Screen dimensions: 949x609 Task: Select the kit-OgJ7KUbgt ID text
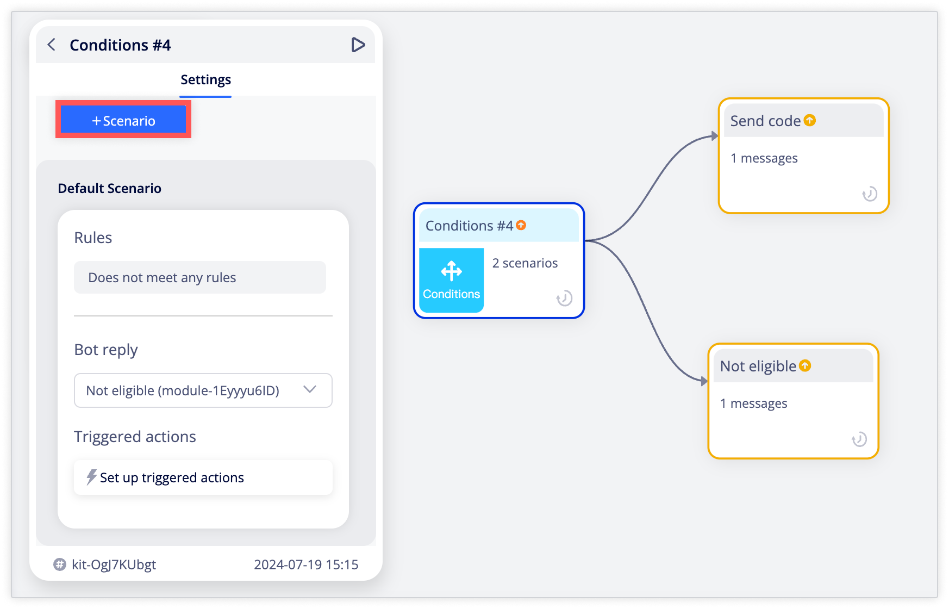click(114, 564)
